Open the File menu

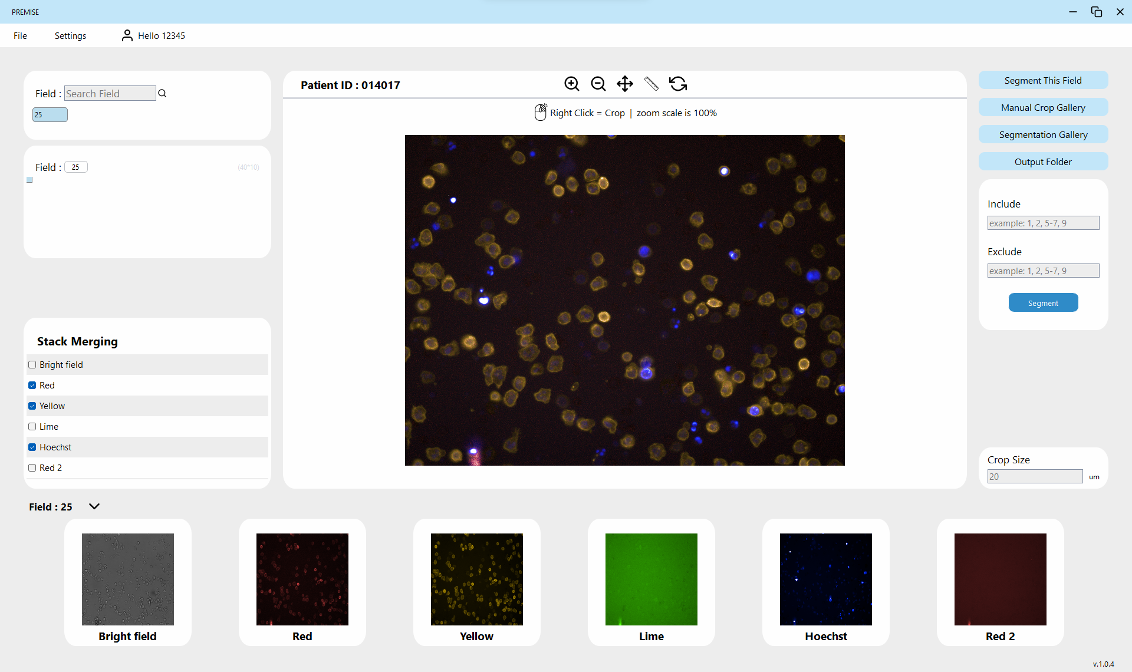20,35
